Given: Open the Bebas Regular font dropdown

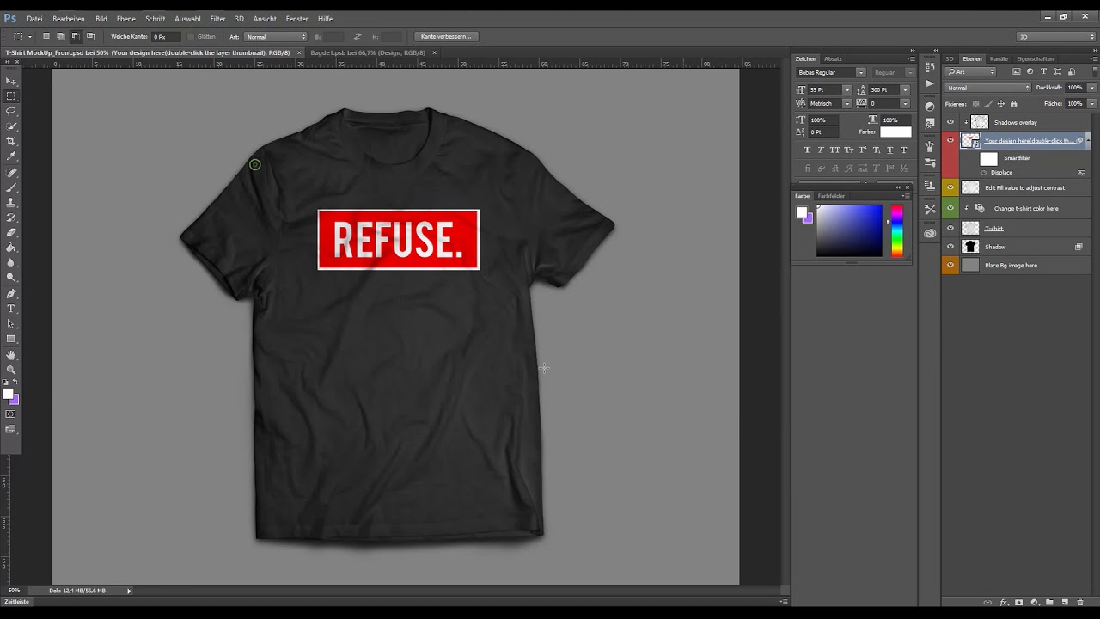Looking at the screenshot, I should (x=861, y=73).
